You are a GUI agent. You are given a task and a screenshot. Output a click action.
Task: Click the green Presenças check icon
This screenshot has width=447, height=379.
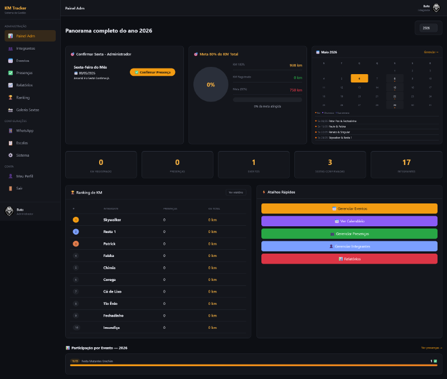point(11,73)
